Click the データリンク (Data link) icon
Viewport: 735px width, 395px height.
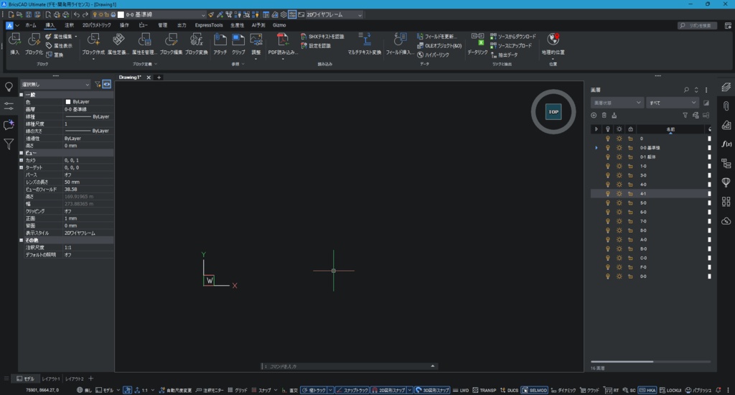477,40
